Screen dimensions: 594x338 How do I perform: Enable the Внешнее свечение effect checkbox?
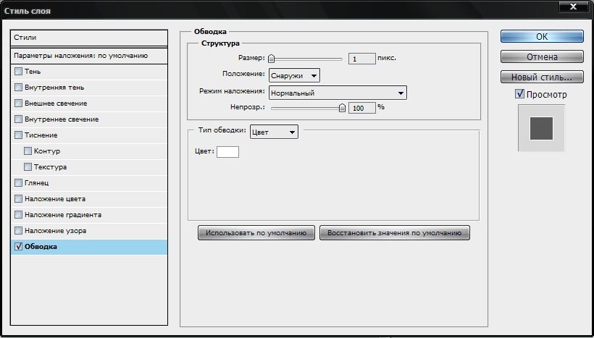pyautogui.click(x=19, y=103)
